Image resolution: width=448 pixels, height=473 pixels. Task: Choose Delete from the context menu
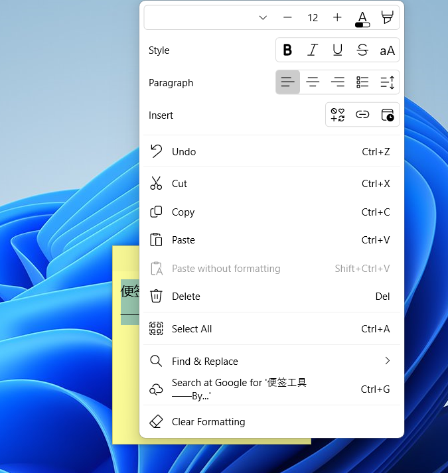271,297
